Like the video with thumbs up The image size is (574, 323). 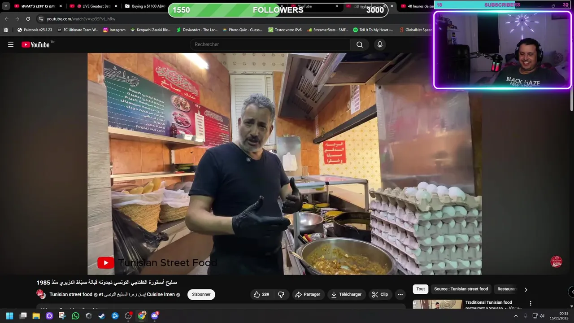point(261,294)
